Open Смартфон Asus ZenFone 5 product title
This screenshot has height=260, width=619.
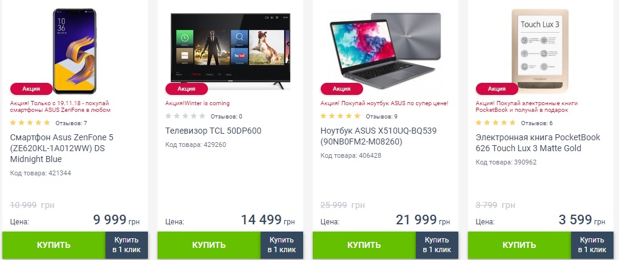coord(62,149)
